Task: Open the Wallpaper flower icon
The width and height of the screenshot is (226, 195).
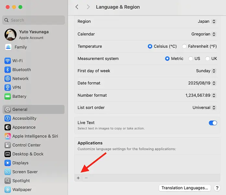Action: (8, 189)
